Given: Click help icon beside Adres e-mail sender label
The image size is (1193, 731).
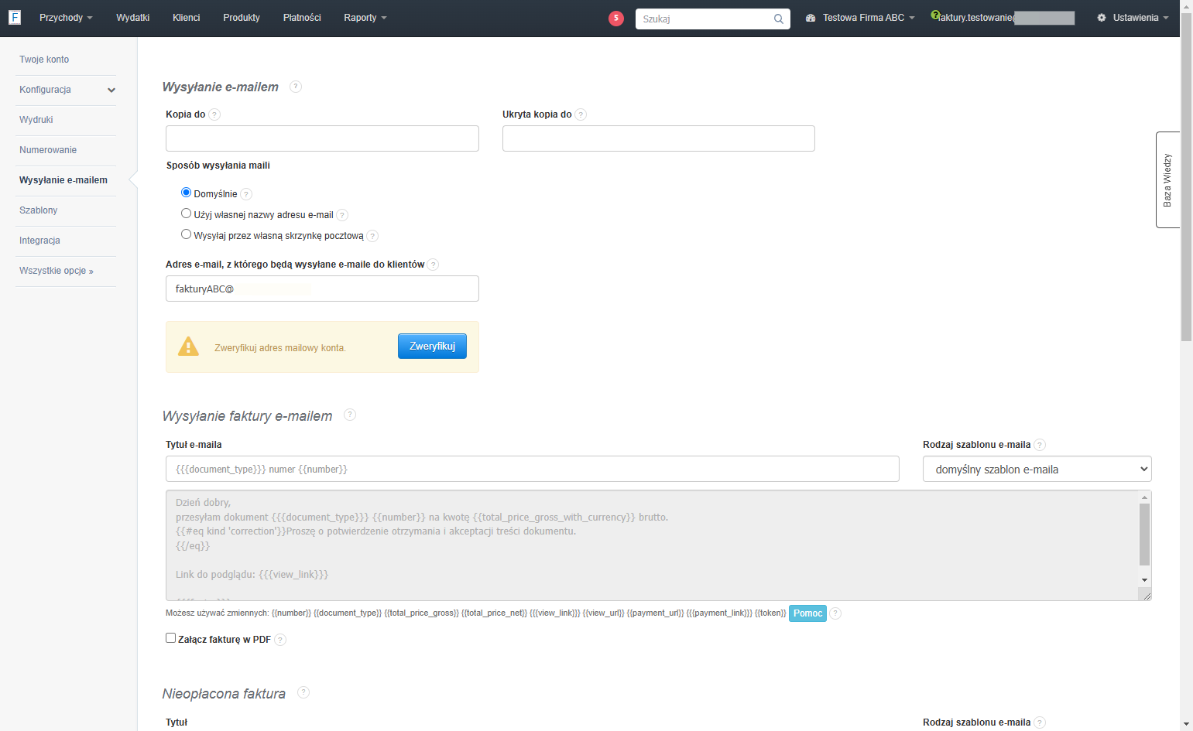Looking at the screenshot, I should (x=433, y=265).
